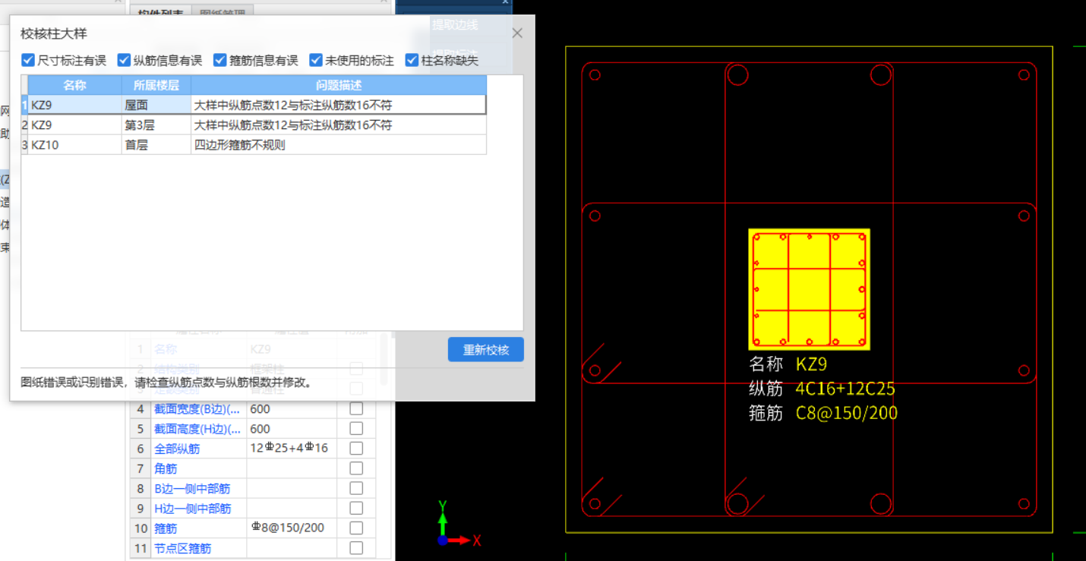Viewport: 1086px width, 561px height.
Task: Toggle the 未使用的标注 checkbox
Action: [316, 60]
